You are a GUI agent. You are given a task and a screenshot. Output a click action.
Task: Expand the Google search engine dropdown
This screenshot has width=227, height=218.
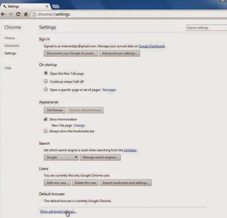pos(61,157)
